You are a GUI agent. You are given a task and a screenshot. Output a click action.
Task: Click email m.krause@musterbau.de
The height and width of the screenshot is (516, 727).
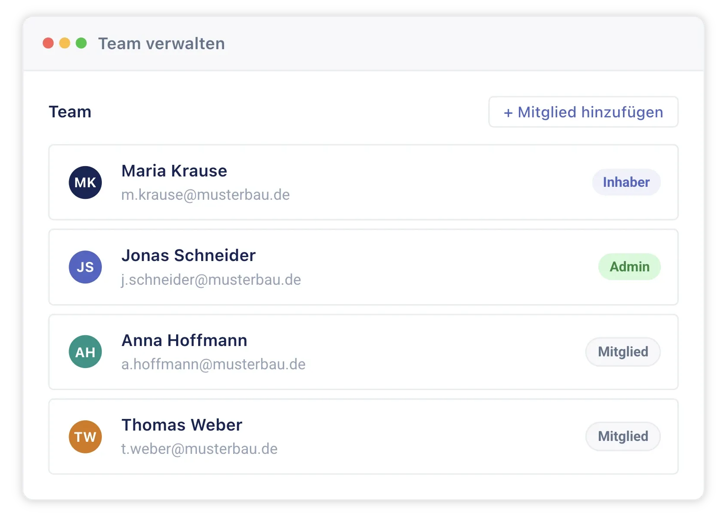205,195
